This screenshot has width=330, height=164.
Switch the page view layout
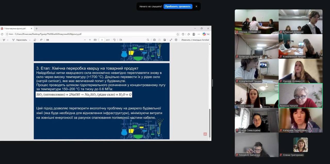121,40
